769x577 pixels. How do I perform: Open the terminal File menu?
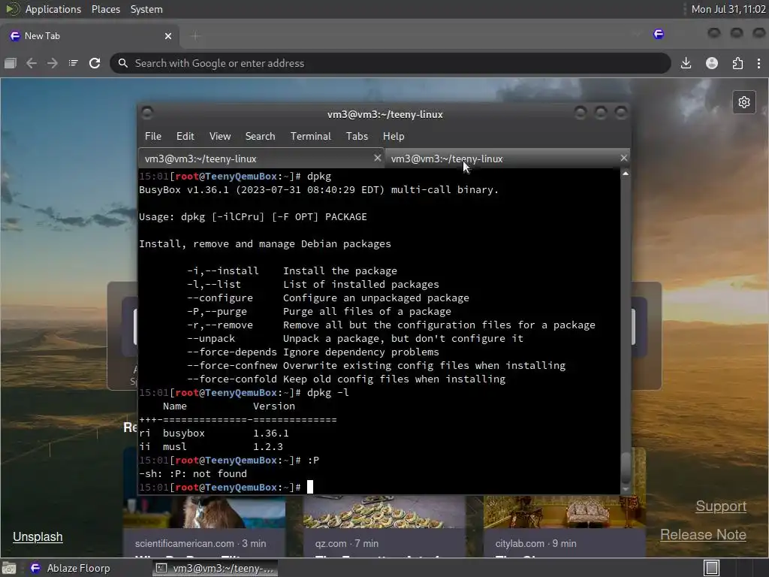153,137
